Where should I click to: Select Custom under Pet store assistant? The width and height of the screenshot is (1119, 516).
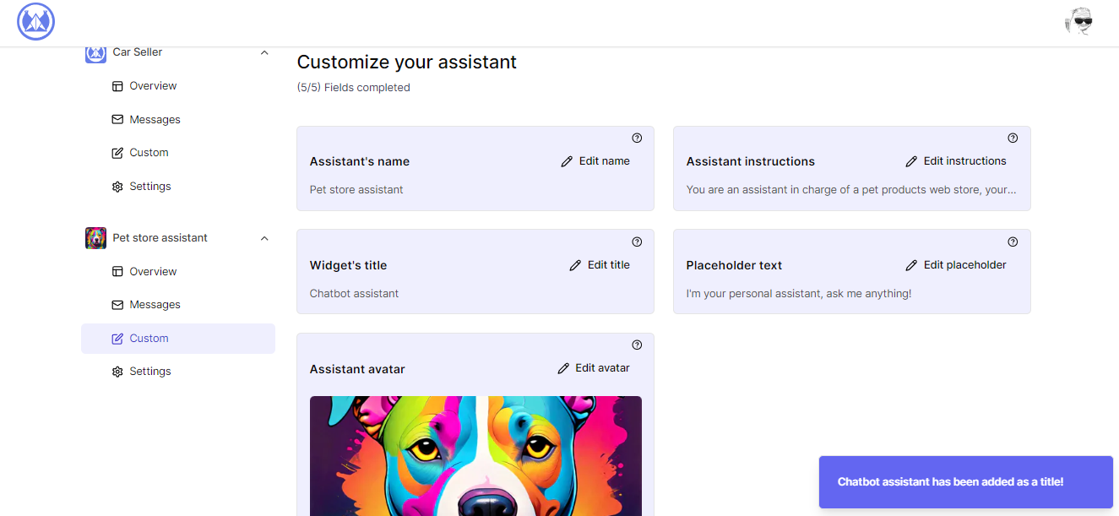click(149, 339)
